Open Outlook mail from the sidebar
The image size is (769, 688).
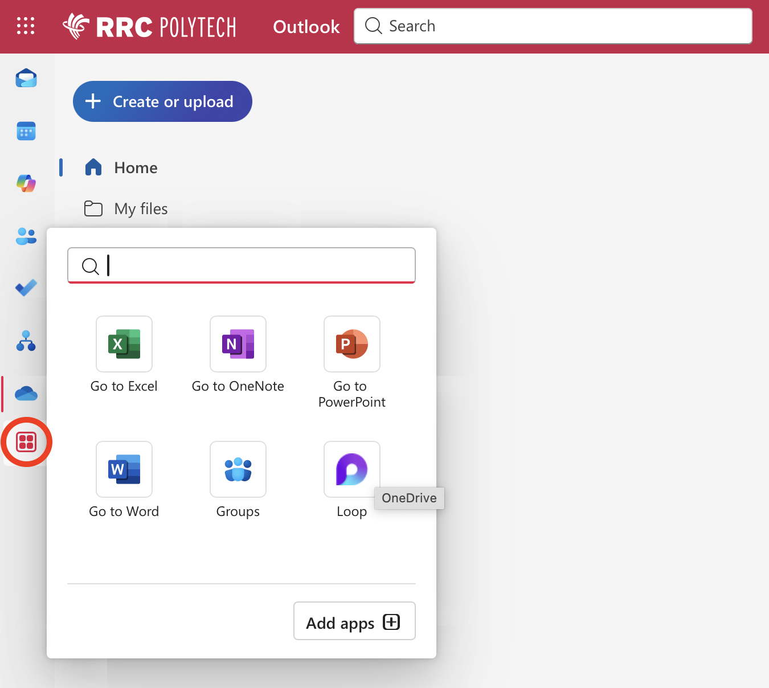click(26, 78)
